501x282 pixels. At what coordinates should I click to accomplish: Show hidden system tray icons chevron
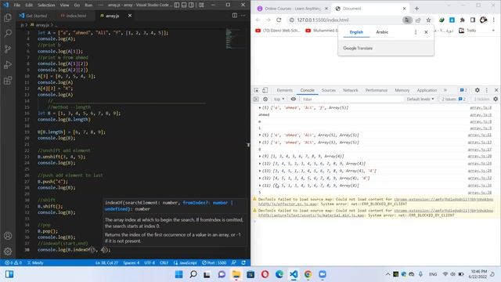pyautogui.click(x=387, y=274)
